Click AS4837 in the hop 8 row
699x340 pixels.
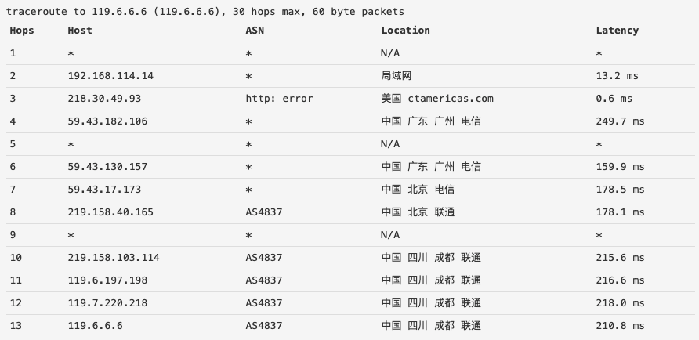click(264, 212)
